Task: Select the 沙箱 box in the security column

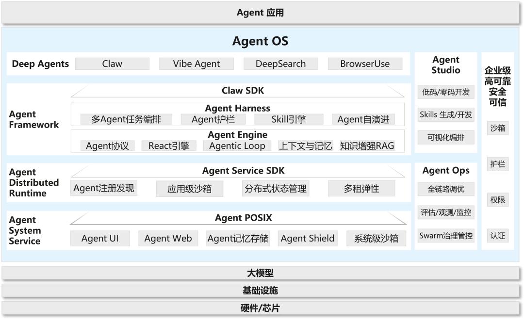Action: (498, 128)
